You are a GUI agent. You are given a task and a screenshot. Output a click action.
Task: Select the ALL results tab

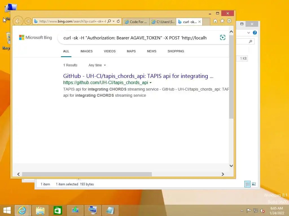[x=66, y=51]
